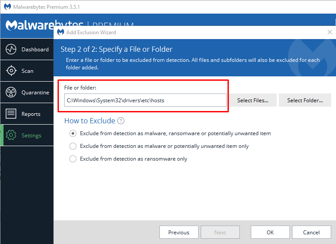Open help for How to Exclude
The image size is (336, 244).
121,121
